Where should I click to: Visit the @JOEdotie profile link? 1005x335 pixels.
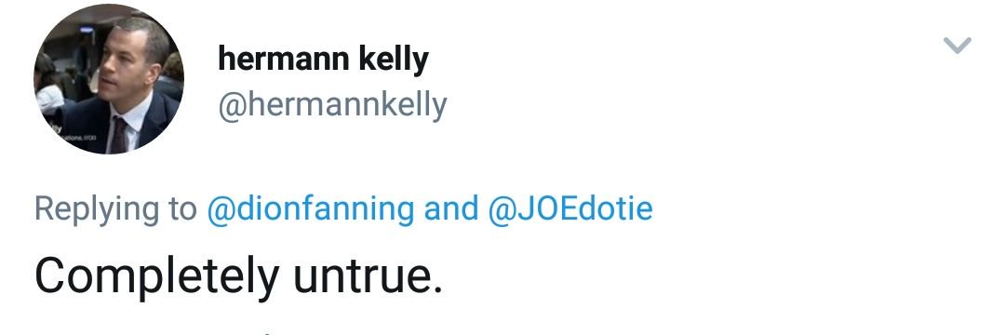click(x=570, y=208)
